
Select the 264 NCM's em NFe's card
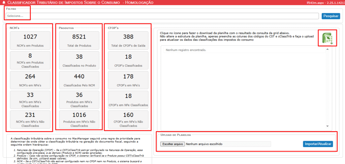pyautogui.click(x=30, y=80)
